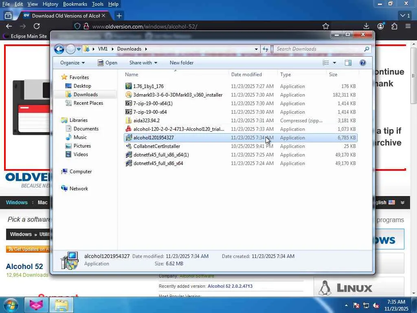The width and height of the screenshot is (417, 313).
Task: Open Explorer help with question mark icon
Action: click(x=363, y=63)
